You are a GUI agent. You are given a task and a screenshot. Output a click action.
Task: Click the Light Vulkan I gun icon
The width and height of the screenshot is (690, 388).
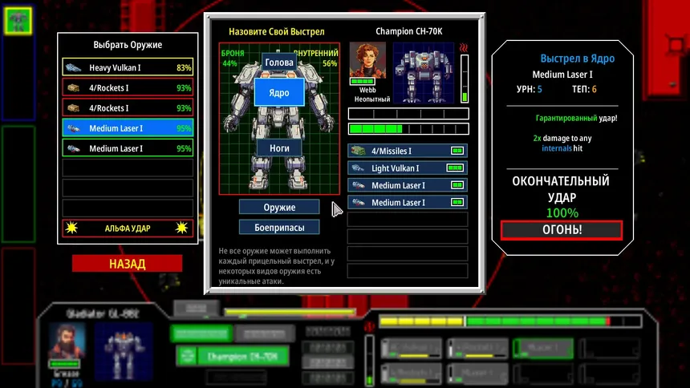(x=358, y=168)
